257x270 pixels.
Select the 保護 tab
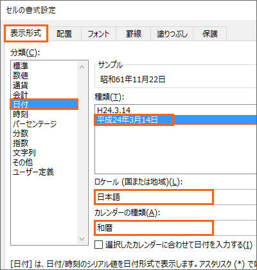click(210, 33)
